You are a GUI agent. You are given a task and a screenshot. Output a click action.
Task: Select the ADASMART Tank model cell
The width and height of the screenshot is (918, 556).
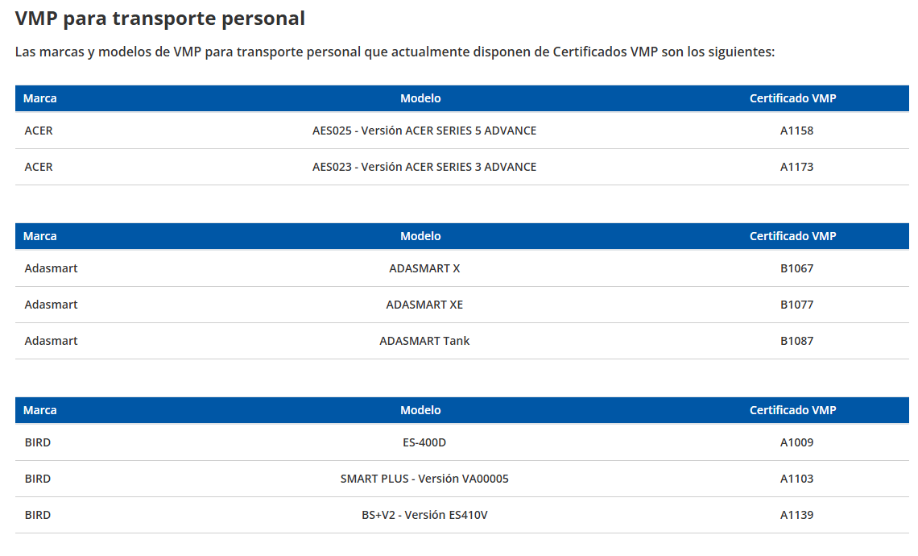(x=424, y=341)
